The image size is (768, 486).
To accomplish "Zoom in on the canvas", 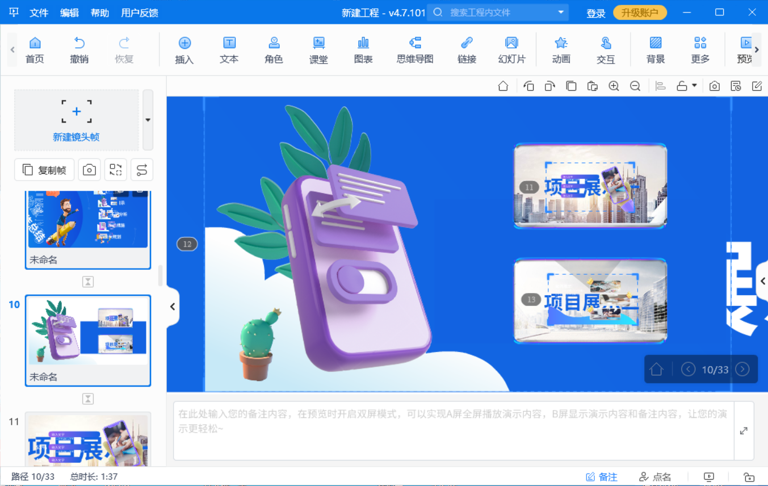I will (614, 86).
